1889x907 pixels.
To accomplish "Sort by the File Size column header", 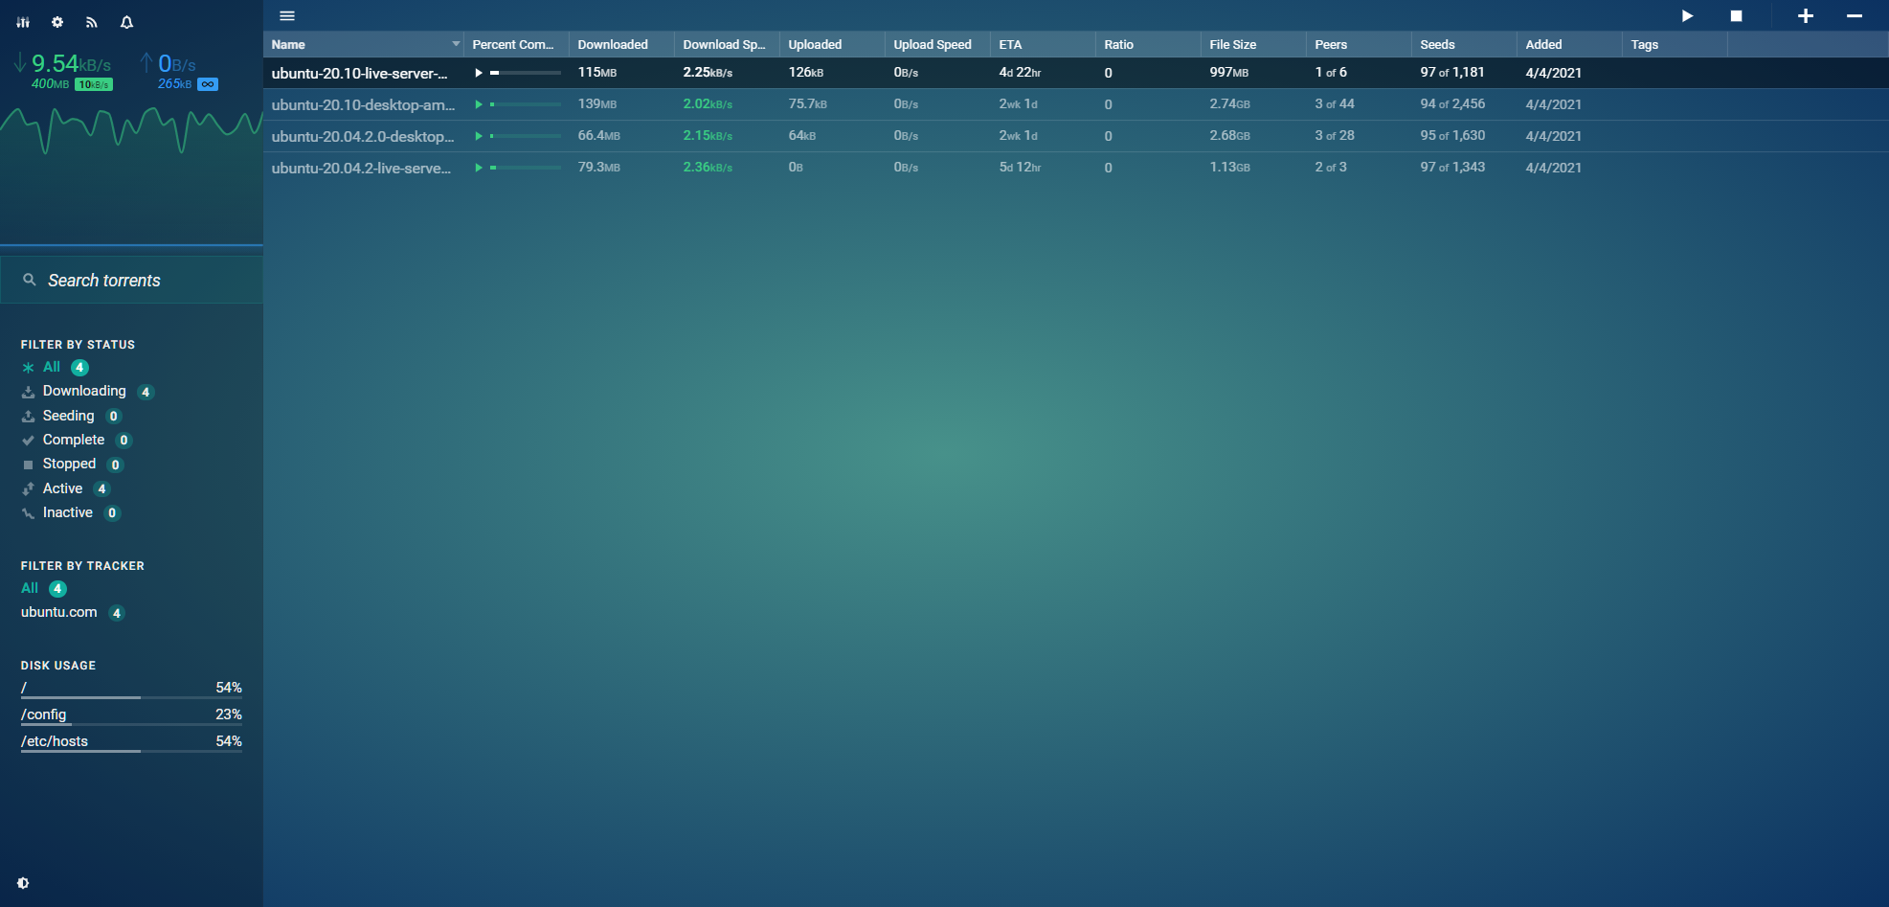I will pyautogui.click(x=1232, y=44).
